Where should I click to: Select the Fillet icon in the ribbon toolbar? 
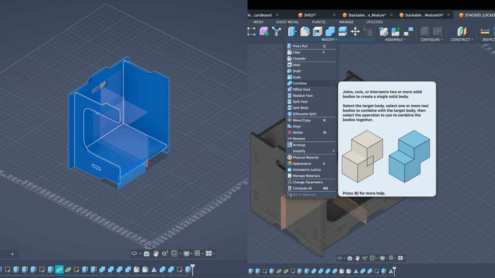[305, 31]
